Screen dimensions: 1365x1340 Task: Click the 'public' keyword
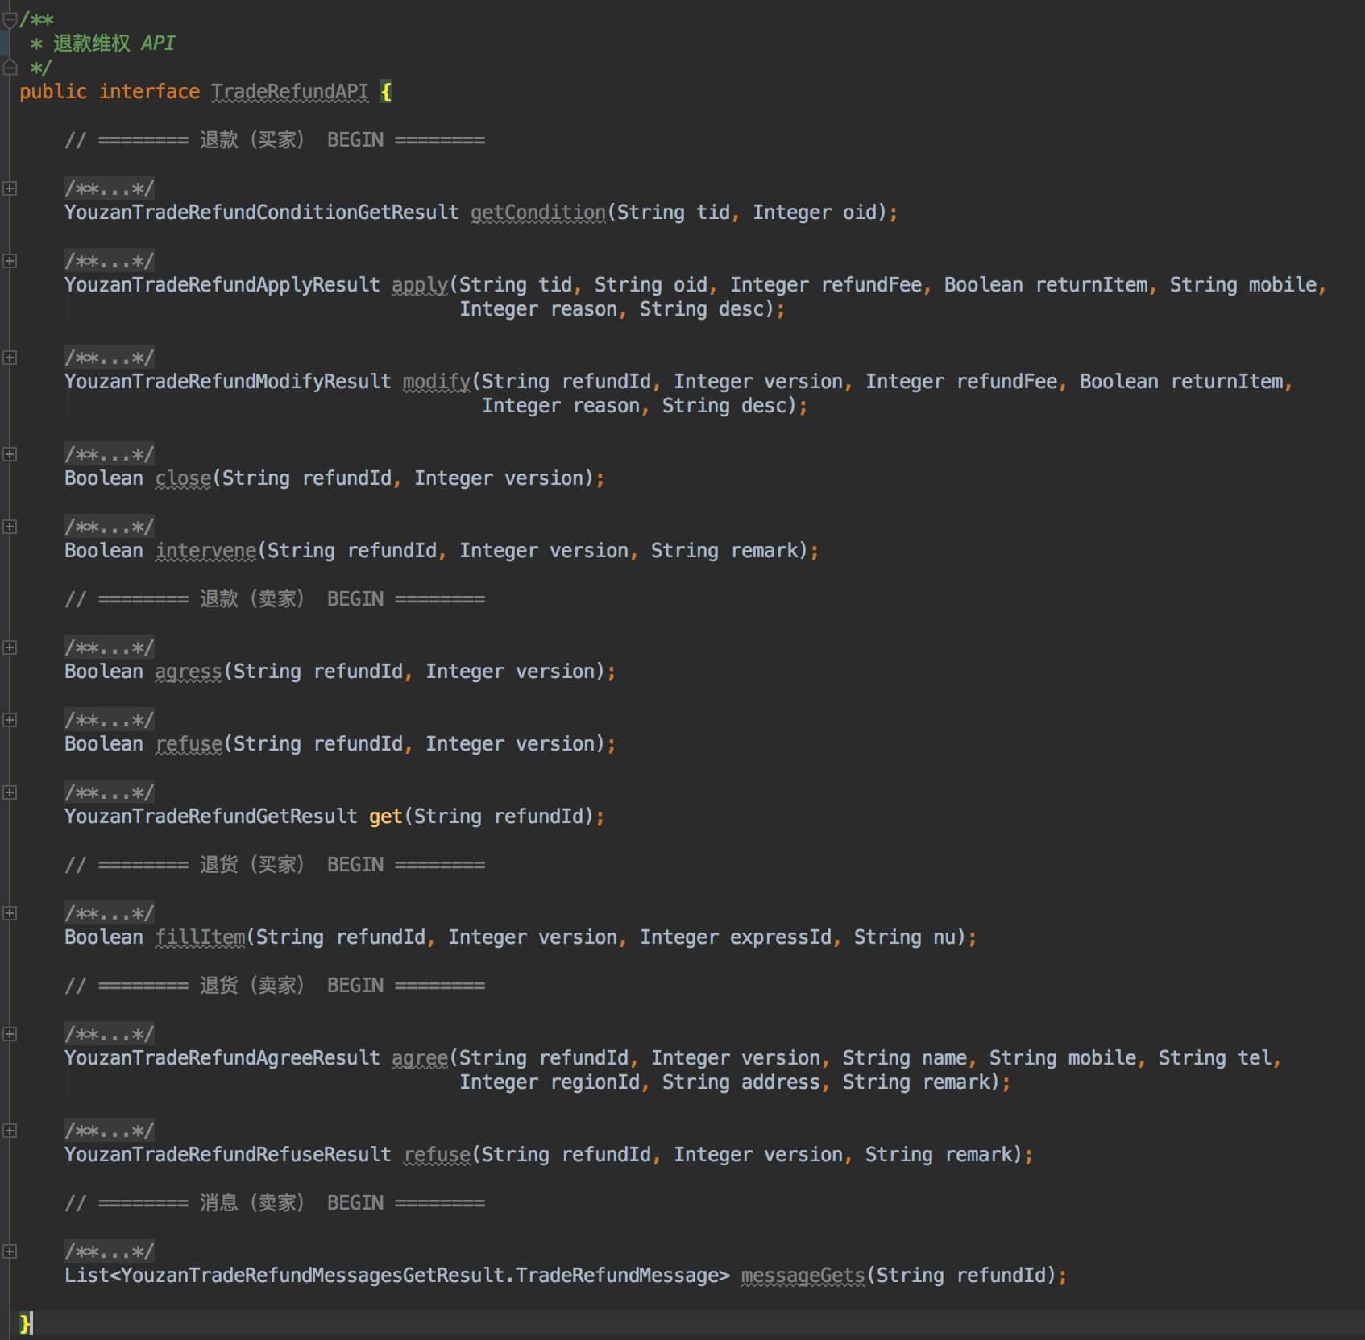(x=53, y=92)
